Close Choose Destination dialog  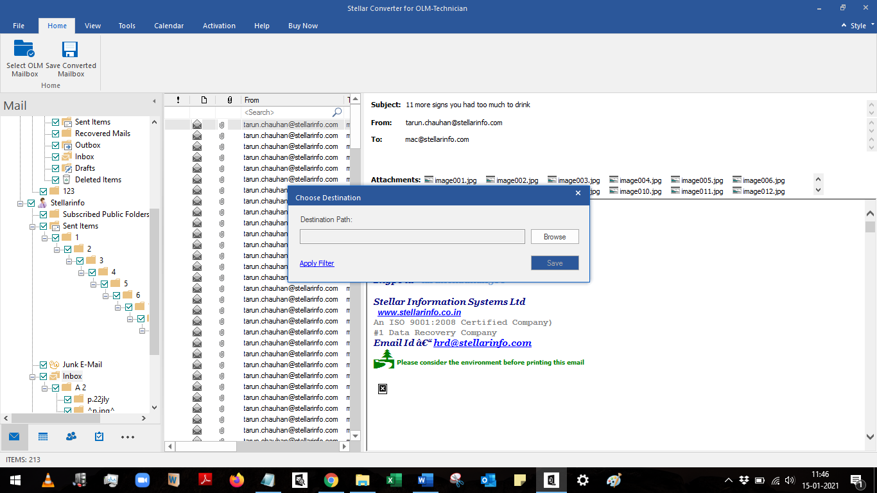pos(578,193)
